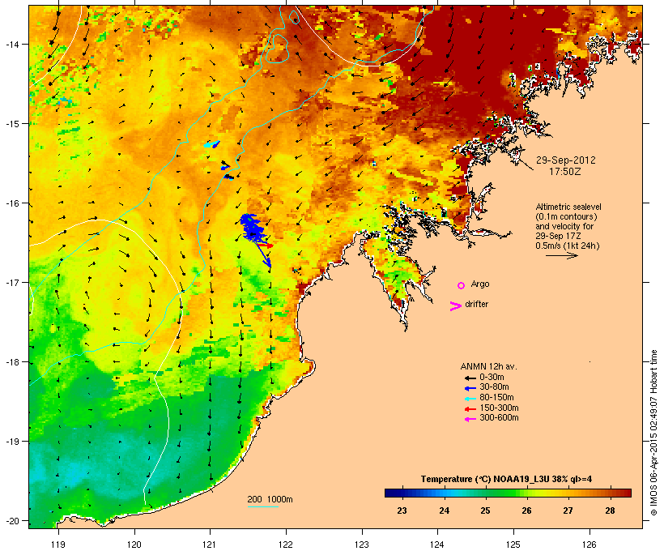Click the cyan 80-150m legend arrow
The width and height of the screenshot is (664, 551).
point(470,399)
